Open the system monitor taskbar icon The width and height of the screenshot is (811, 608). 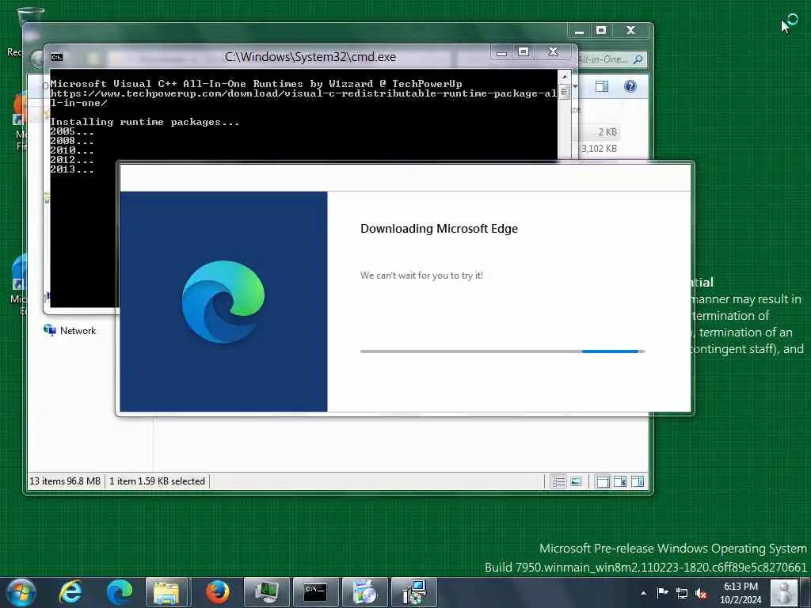click(266, 592)
